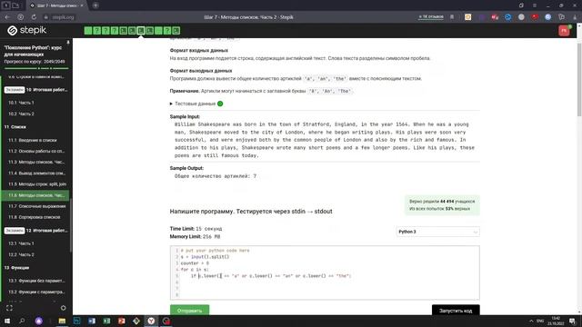
Task: Open lesson 11.4 Вывод элементов списка
Action: 36,173
